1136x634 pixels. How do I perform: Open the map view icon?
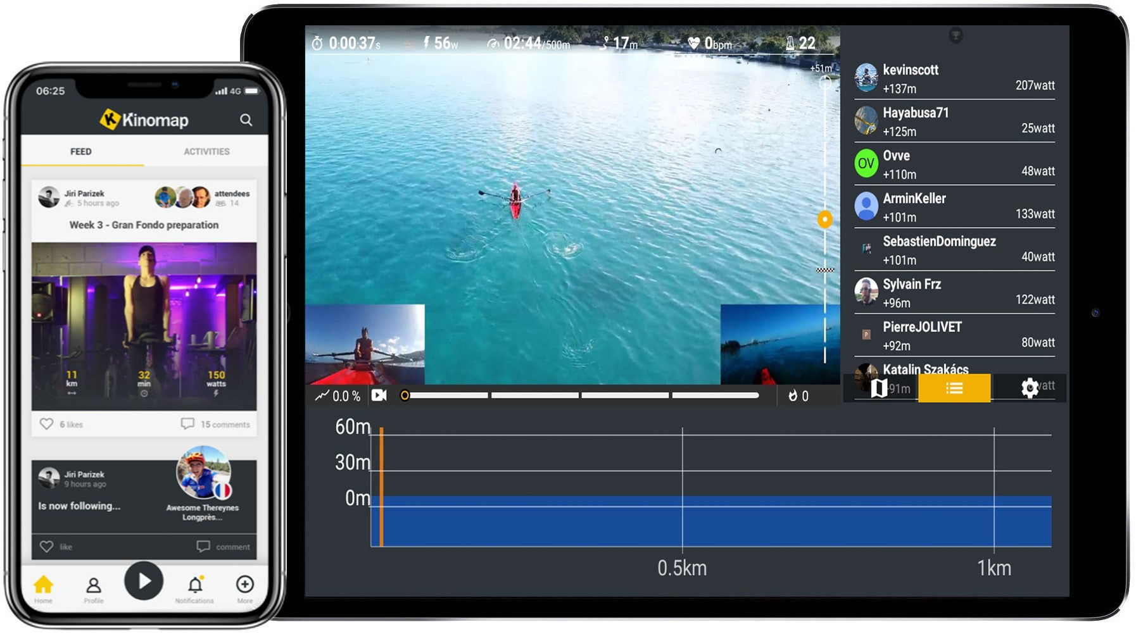pyautogui.click(x=879, y=388)
